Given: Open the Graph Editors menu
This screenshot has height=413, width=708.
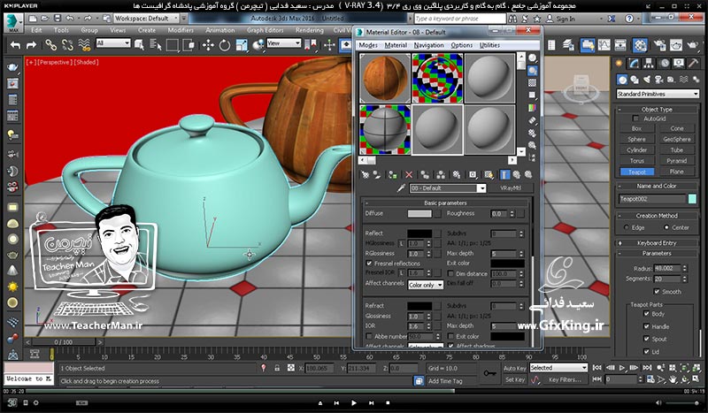Looking at the screenshot, I should (x=265, y=30).
